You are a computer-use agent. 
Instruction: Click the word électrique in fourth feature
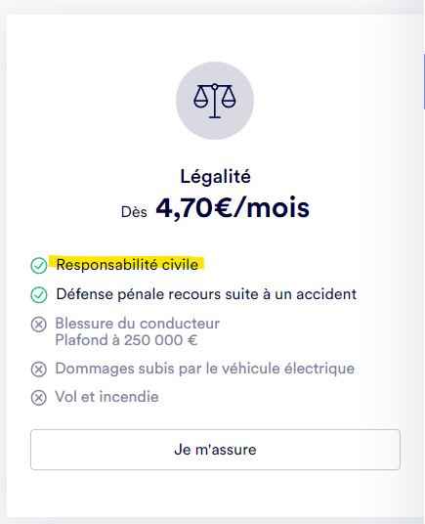click(319, 369)
